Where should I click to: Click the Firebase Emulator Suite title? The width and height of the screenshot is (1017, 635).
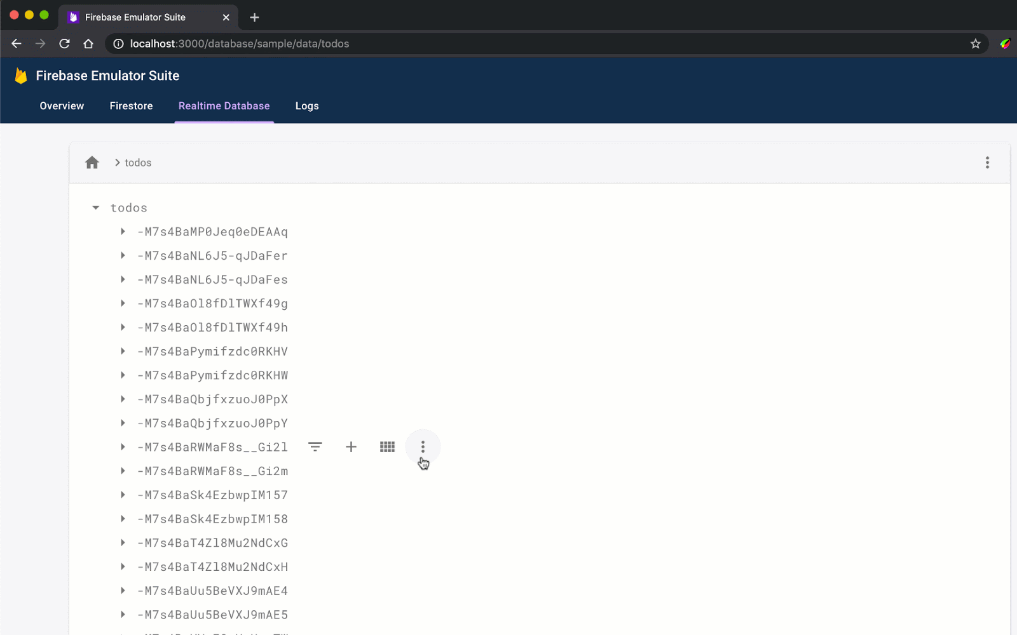pyautogui.click(x=107, y=76)
